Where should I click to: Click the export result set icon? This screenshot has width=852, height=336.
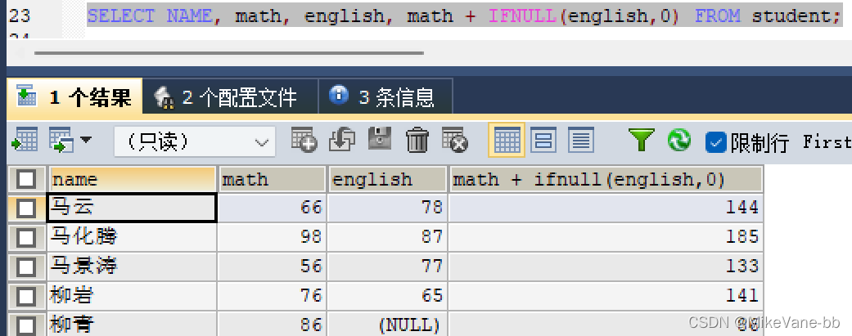pyautogui.click(x=25, y=141)
